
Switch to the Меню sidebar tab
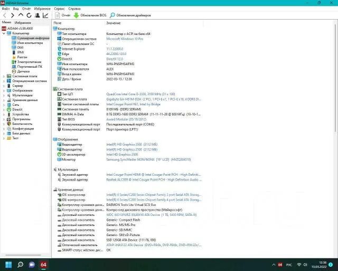[x=6, y=22]
